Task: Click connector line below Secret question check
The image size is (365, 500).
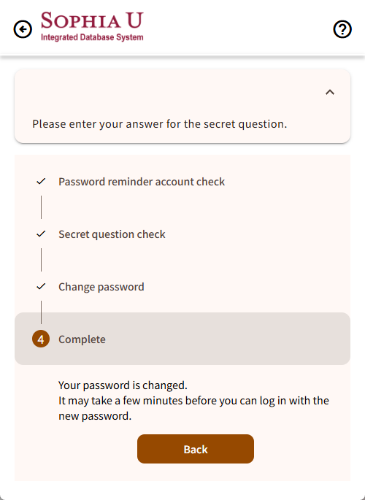Action: tap(41, 260)
